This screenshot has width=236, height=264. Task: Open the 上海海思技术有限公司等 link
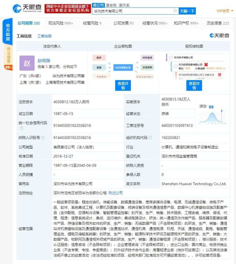(x=65, y=82)
